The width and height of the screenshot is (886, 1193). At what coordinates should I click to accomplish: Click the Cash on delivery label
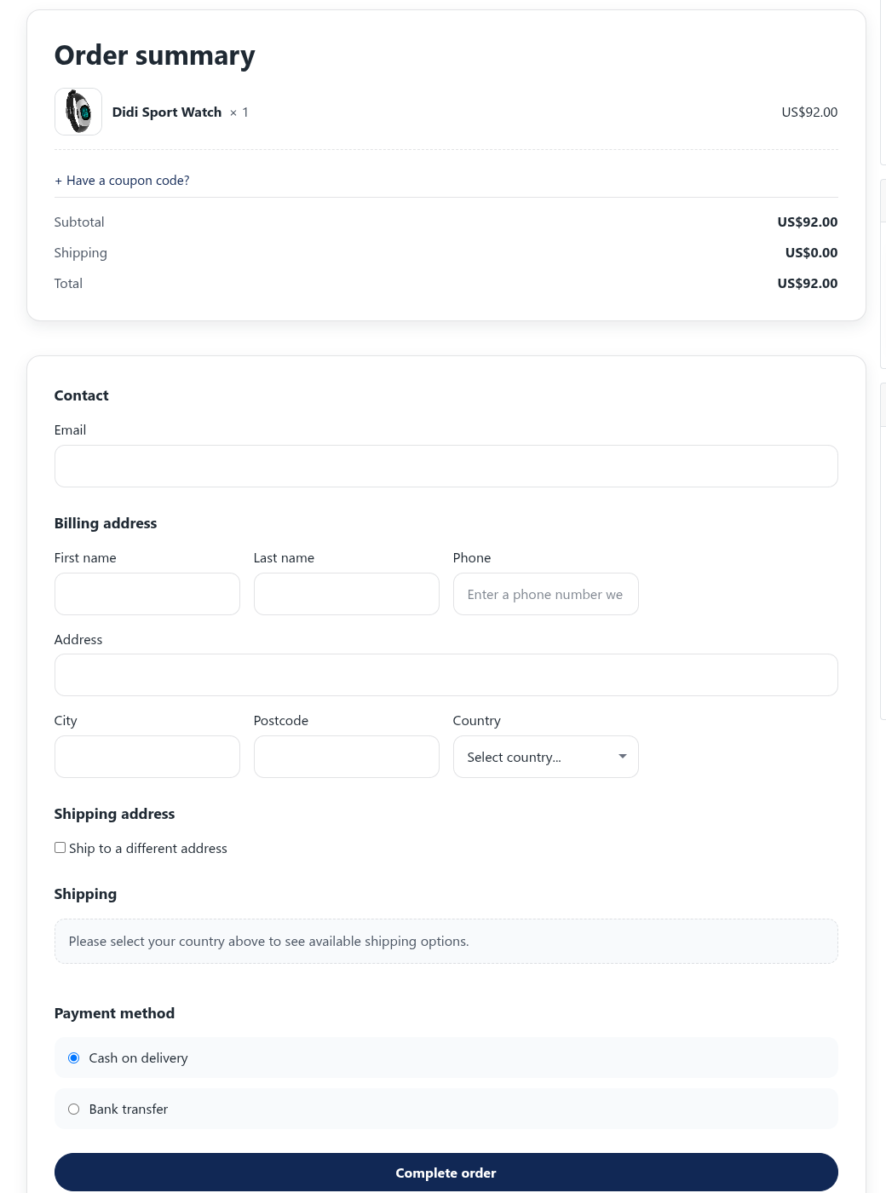(138, 1058)
